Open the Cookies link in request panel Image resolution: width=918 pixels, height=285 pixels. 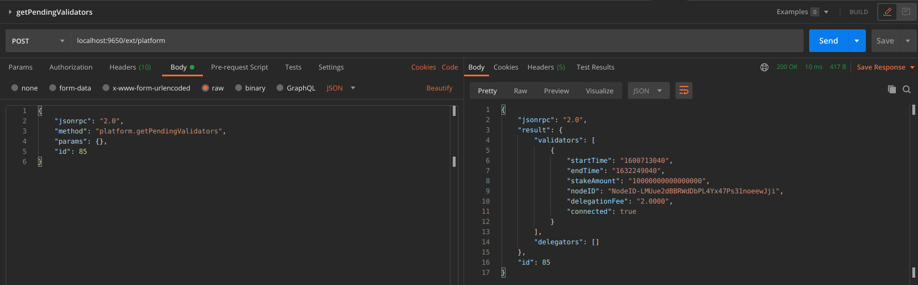pyautogui.click(x=423, y=67)
